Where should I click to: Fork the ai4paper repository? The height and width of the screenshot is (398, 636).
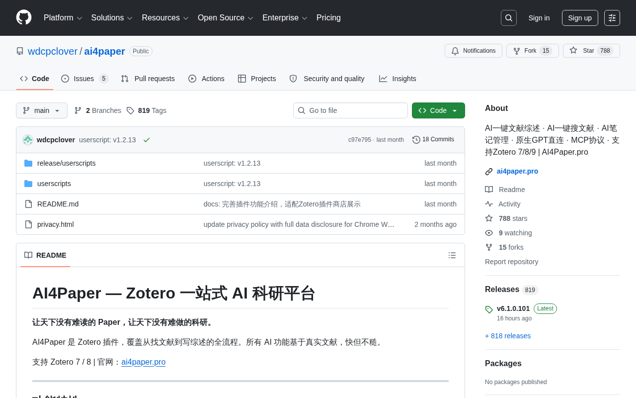[x=533, y=51]
